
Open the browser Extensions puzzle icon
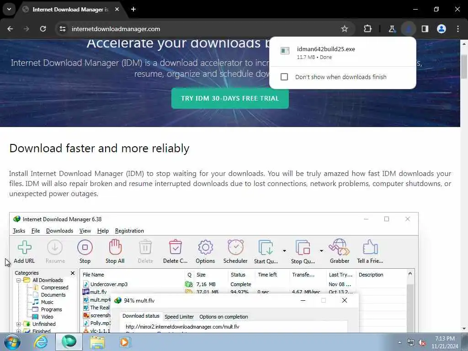(368, 29)
